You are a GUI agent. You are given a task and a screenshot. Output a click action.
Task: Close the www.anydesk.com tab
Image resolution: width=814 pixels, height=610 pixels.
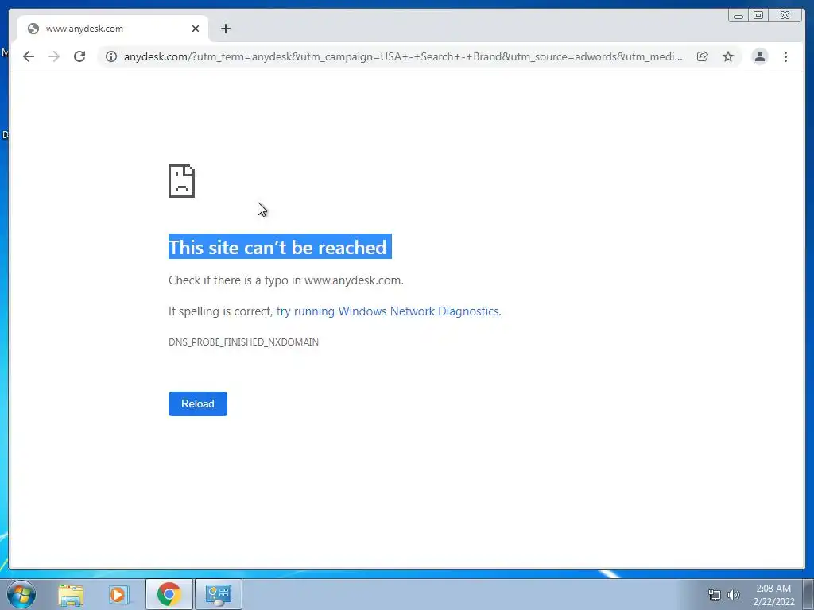point(196,29)
